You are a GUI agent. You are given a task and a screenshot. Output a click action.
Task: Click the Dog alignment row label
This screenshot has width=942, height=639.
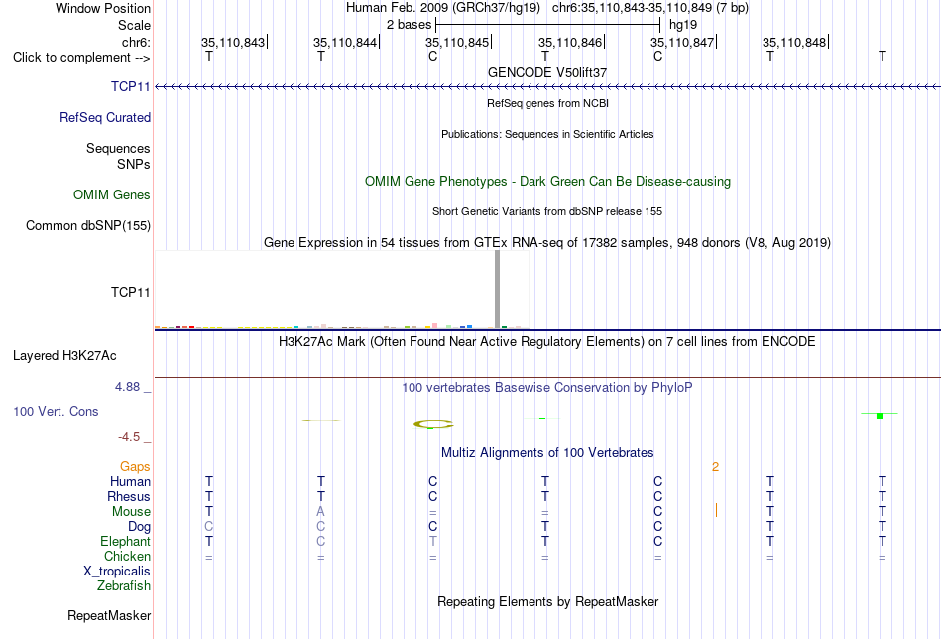(x=140, y=527)
